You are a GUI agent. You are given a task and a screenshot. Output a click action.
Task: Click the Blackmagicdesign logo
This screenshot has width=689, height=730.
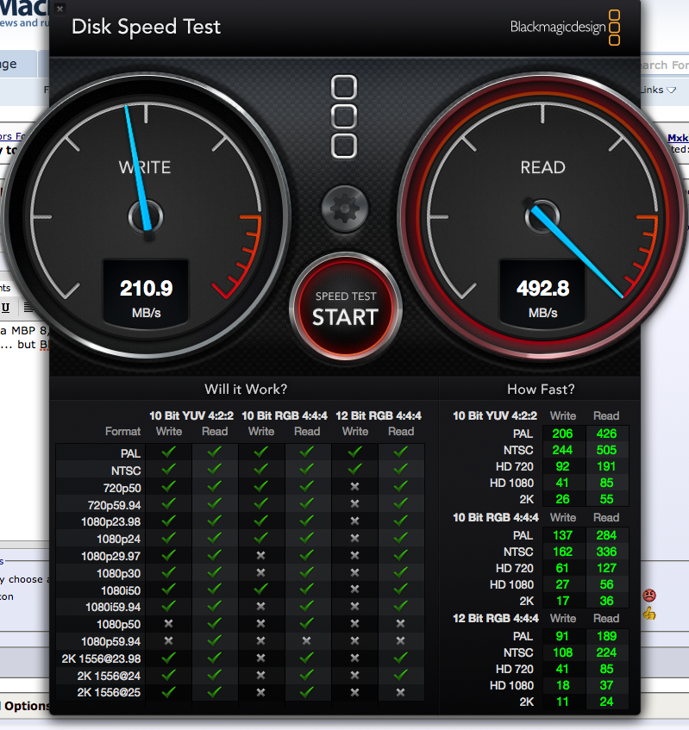[x=565, y=28]
